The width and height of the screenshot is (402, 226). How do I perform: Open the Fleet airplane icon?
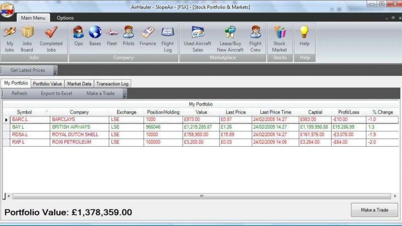112,36
